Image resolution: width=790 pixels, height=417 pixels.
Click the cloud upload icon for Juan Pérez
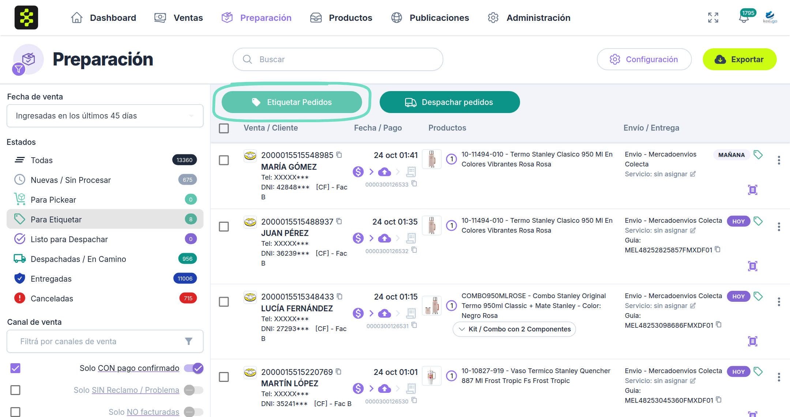coord(384,238)
